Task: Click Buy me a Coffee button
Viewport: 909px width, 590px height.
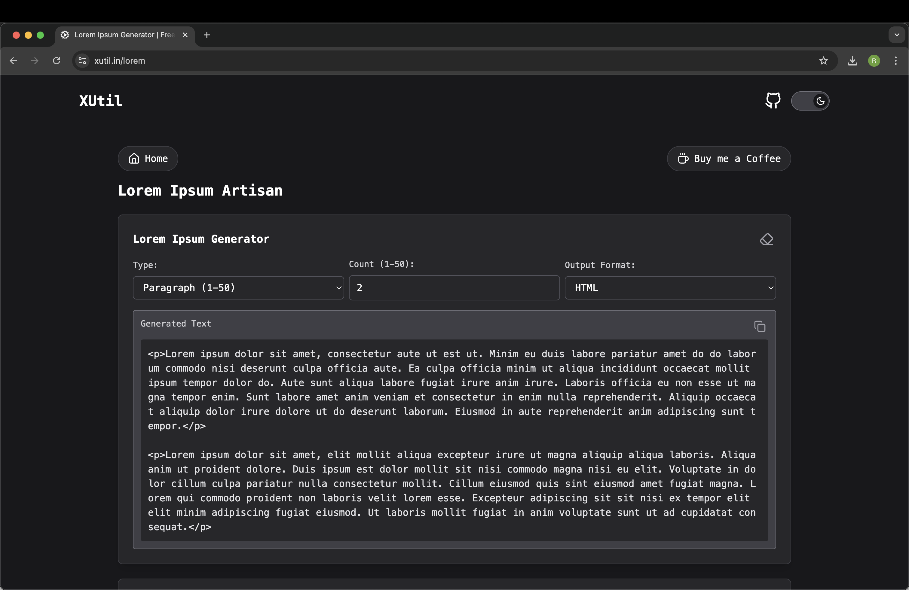Action: (729, 158)
